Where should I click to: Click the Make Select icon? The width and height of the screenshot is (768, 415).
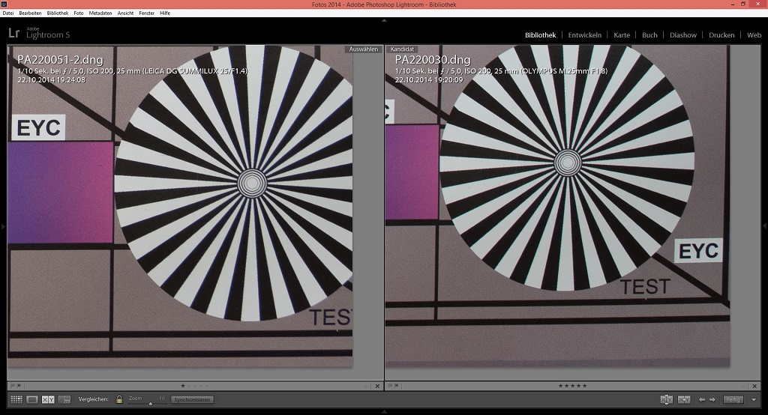coord(683,399)
